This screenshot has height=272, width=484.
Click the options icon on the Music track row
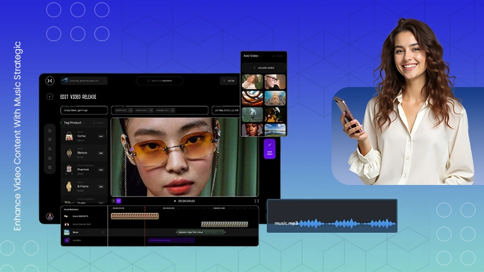point(103,232)
